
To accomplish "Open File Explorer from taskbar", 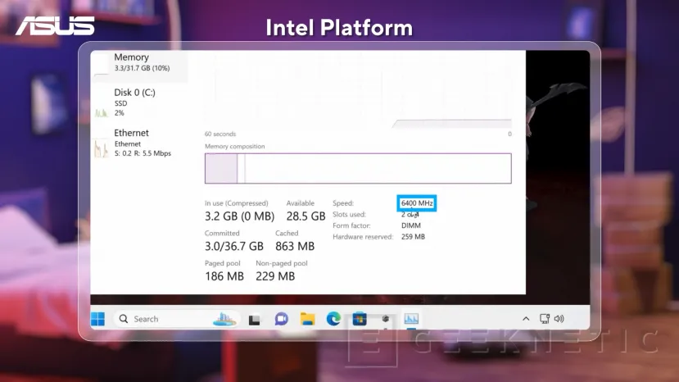I will tap(307, 319).
